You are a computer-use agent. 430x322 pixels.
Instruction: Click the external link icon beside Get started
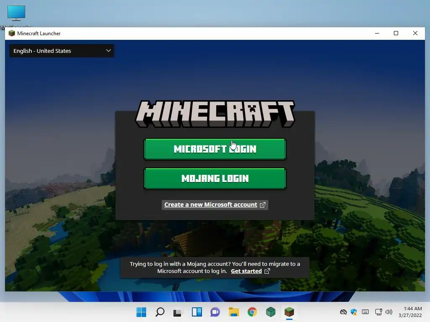point(267,271)
